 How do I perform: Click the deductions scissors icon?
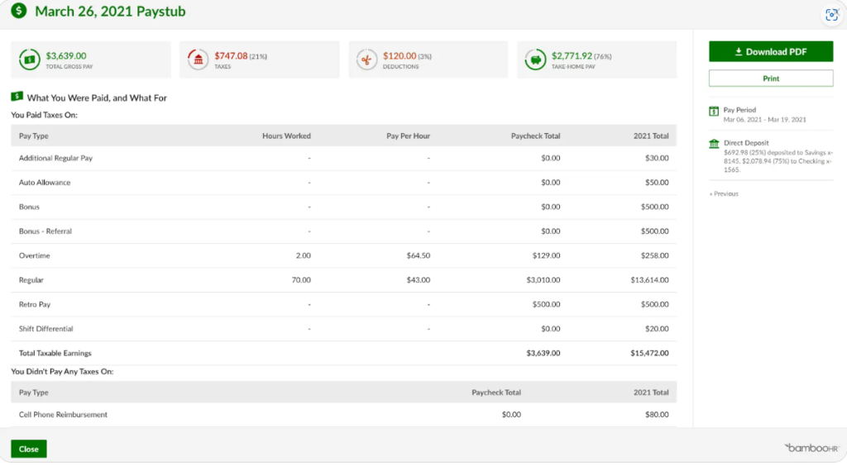click(366, 59)
